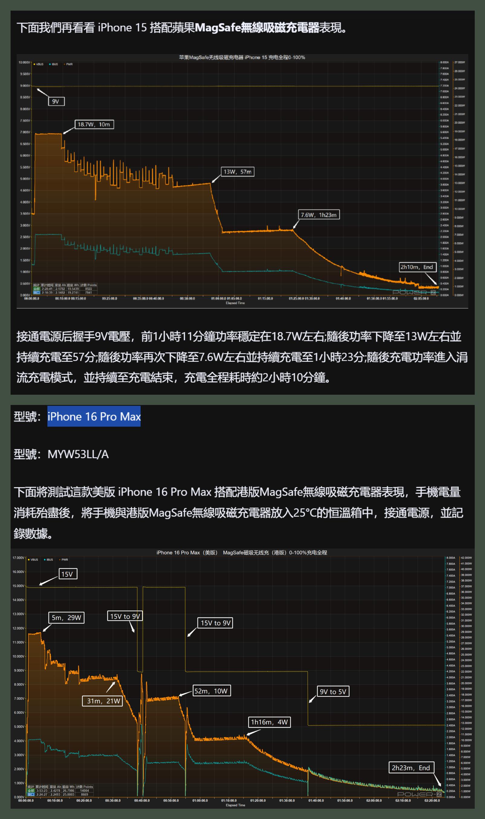The height and width of the screenshot is (819, 485).
Task: Click the '19.5439' Wh value in iPhone 15 stats table
Action: (x=73, y=289)
